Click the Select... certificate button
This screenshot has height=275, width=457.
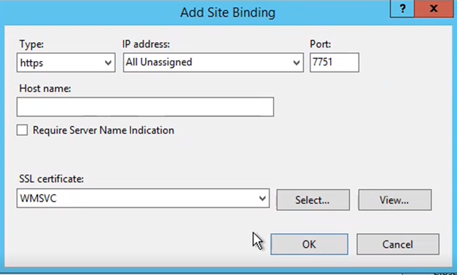tap(313, 200)
